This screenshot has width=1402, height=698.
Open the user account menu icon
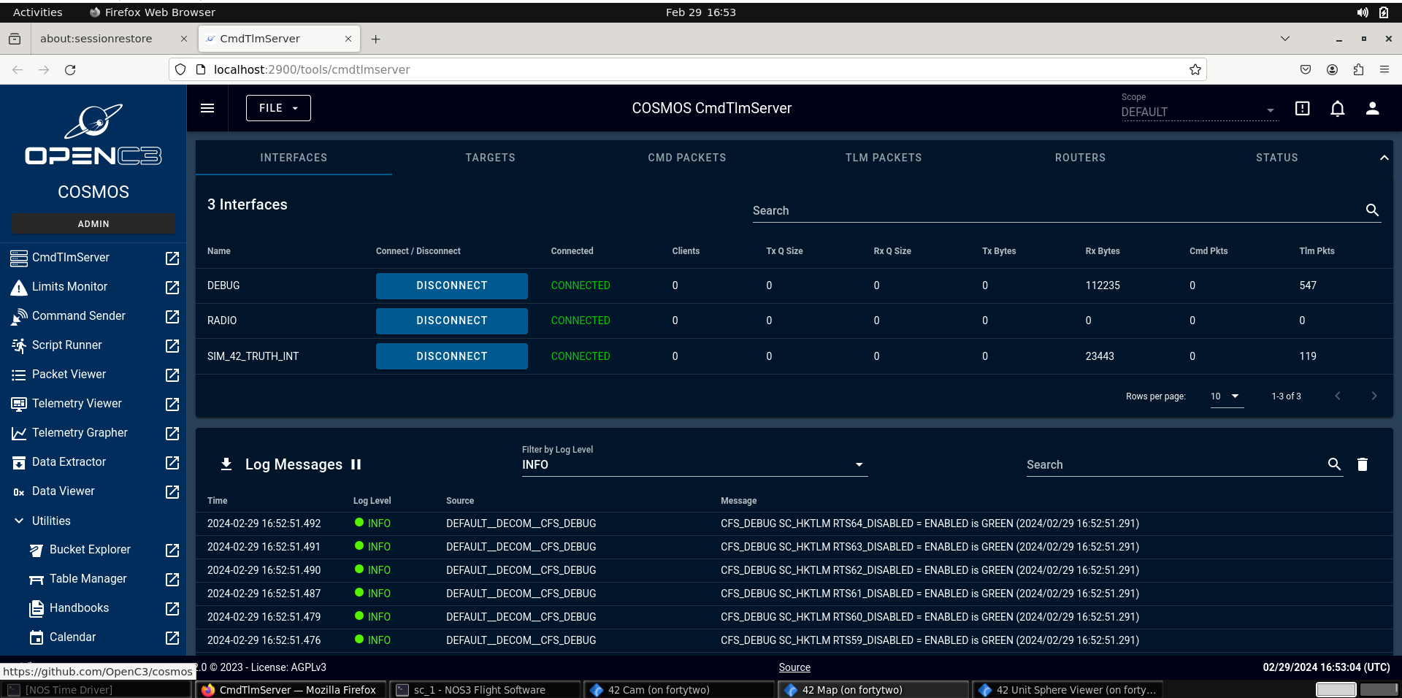(1372, 108)
